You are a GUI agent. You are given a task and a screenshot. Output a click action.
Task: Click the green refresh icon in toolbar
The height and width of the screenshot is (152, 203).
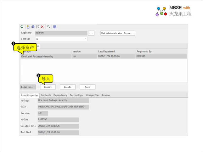(x=22, y=27)
